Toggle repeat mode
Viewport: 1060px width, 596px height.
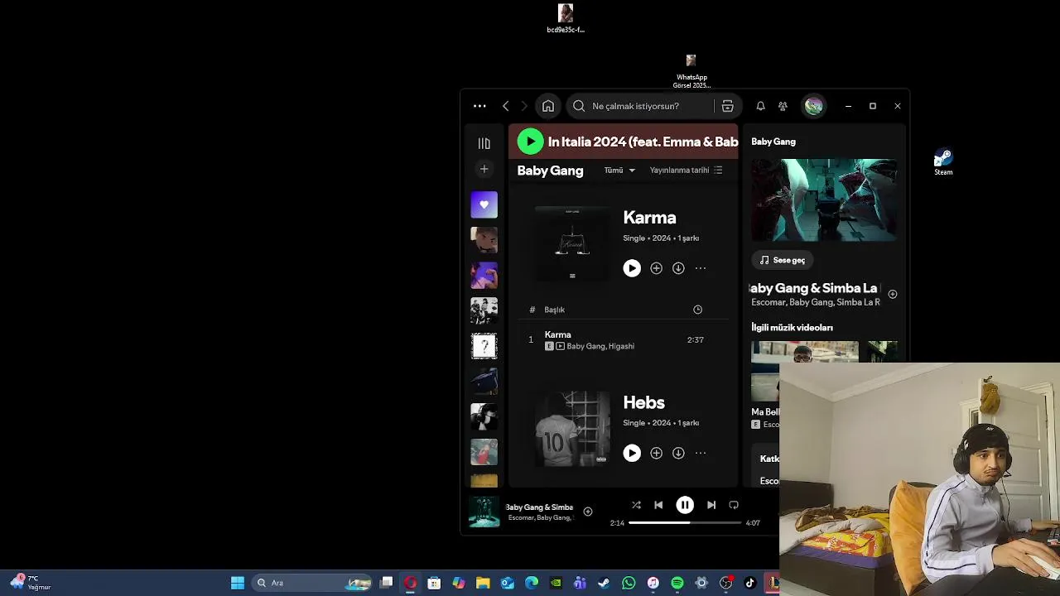tap(734, 505)
